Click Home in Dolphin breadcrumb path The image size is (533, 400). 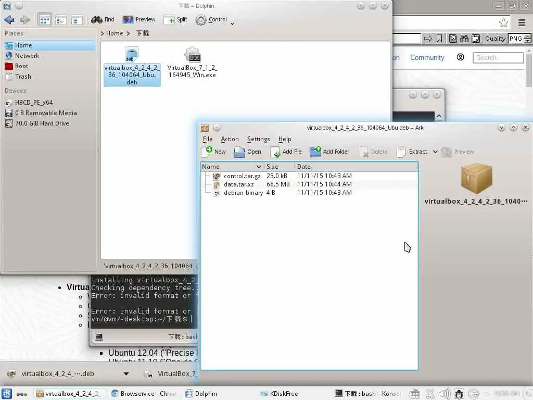click(x=115, y=33)
